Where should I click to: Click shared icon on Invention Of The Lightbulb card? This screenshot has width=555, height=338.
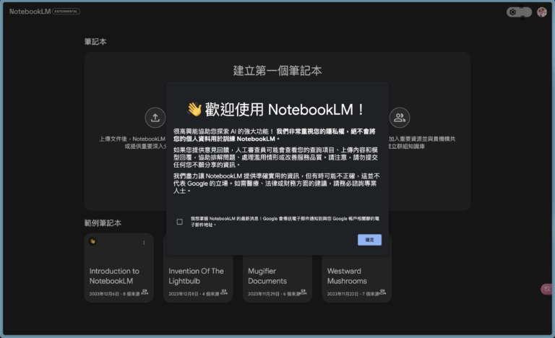[x=224, y=292]
